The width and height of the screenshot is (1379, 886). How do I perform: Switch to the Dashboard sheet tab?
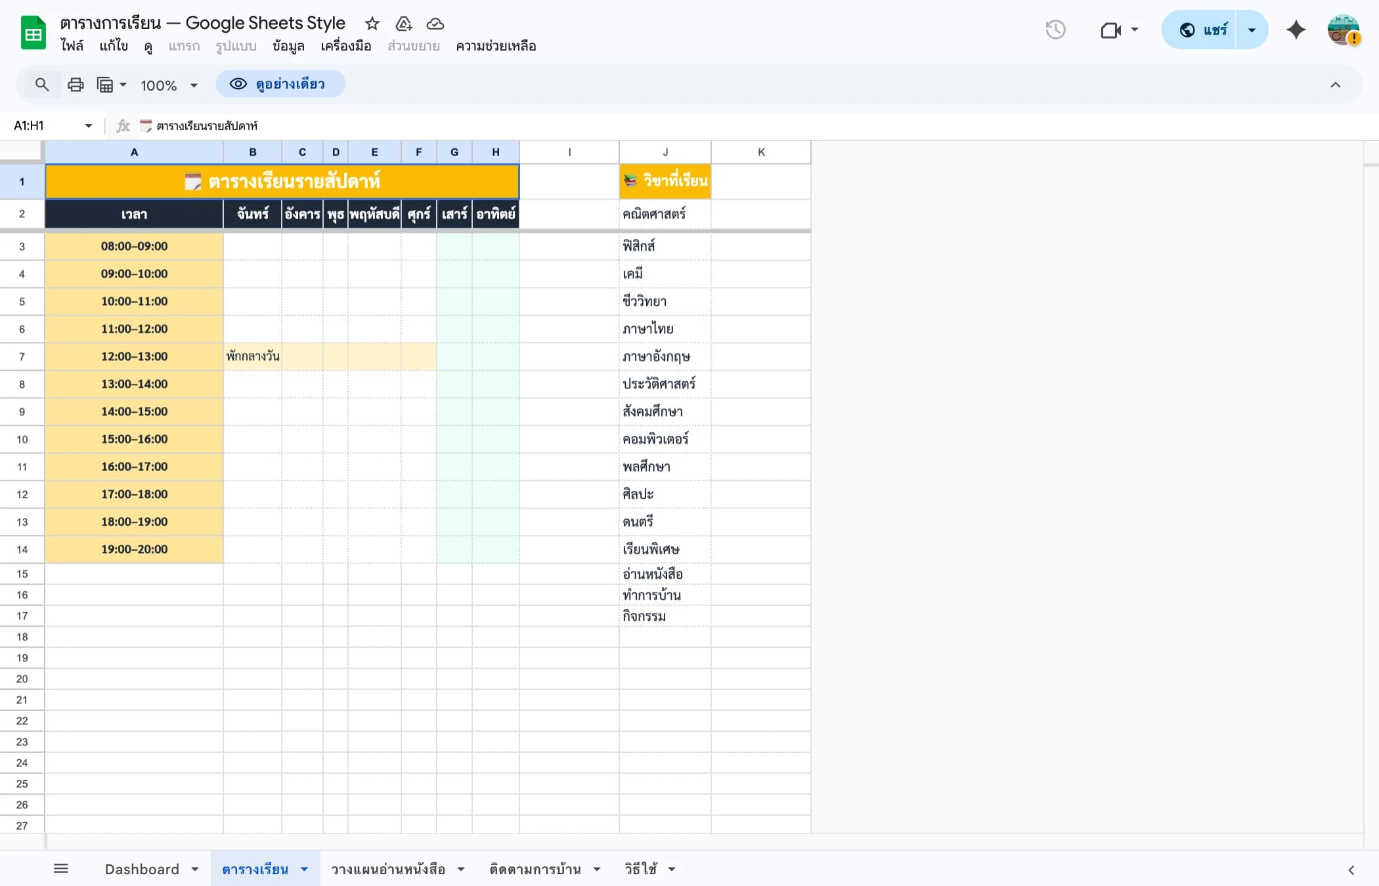point(142,868)
